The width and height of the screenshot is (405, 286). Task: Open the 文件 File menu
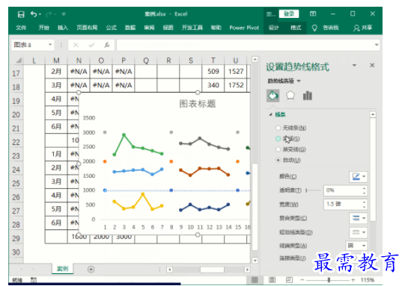pos(21,28)
